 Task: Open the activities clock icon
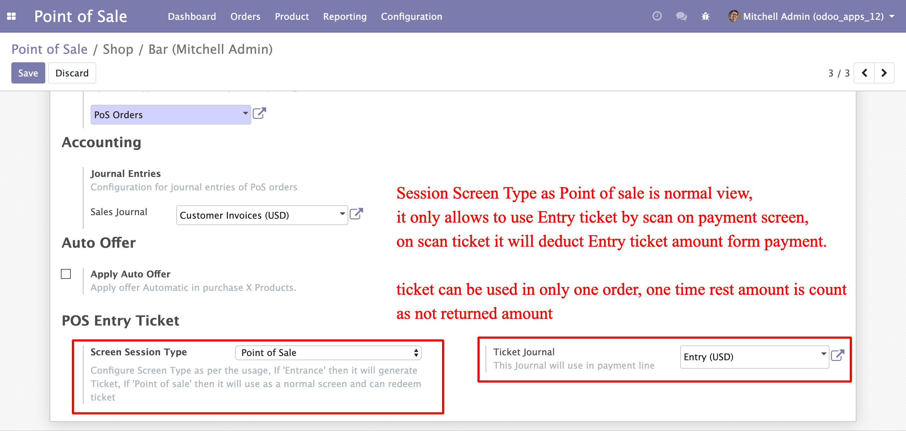pyautogui.click(x=657, y=16)
